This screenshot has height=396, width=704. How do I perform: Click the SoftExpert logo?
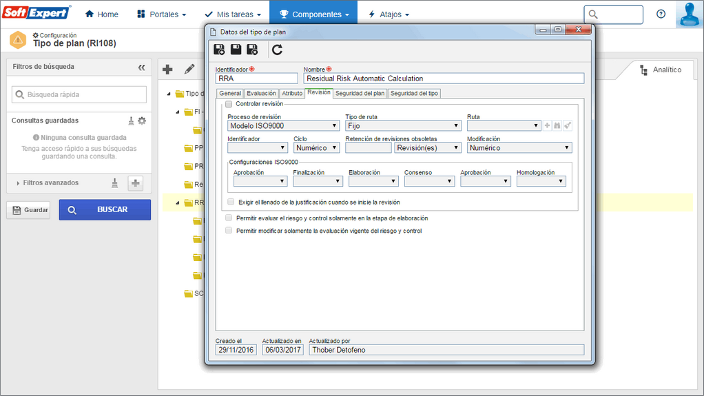(37, 12)
